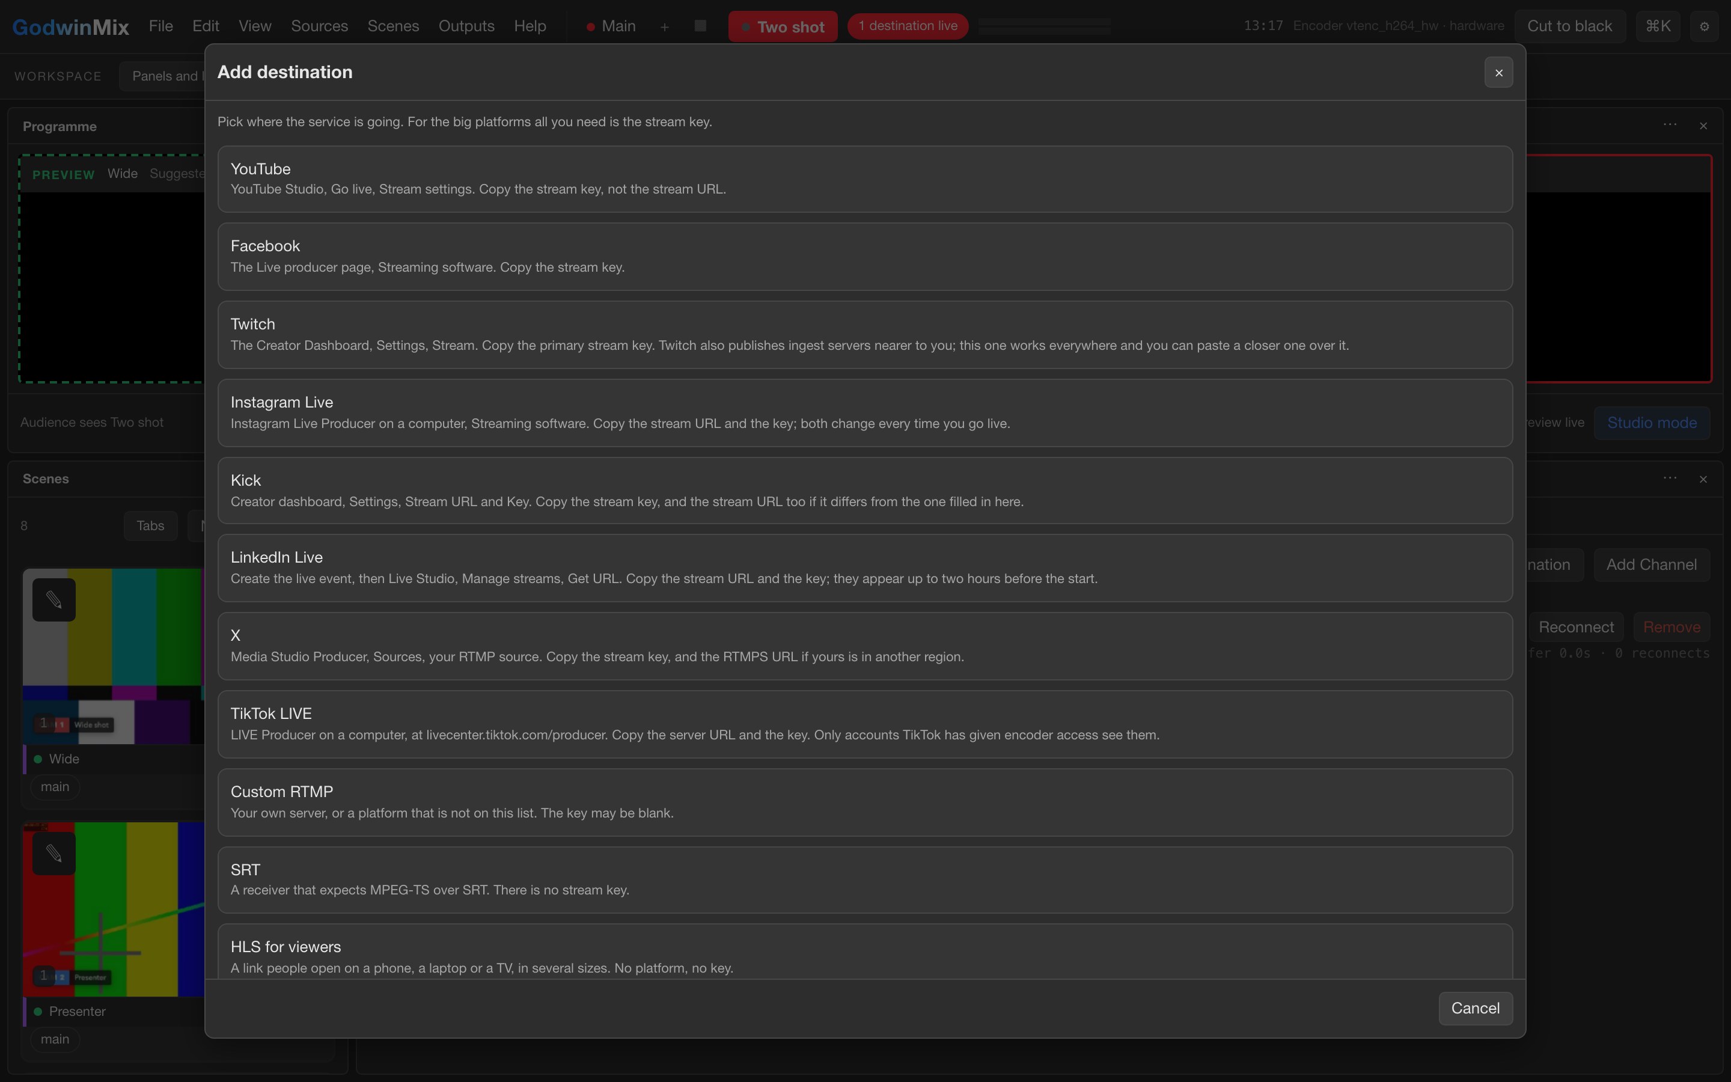The image size is (1731, 1082).
Task: Open the File menu
Action: 161,26
